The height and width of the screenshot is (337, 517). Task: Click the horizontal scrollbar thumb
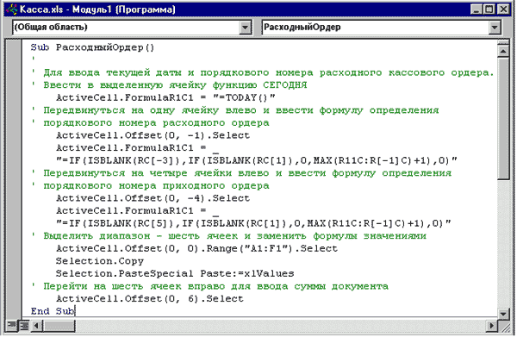(x=59, y=326)
